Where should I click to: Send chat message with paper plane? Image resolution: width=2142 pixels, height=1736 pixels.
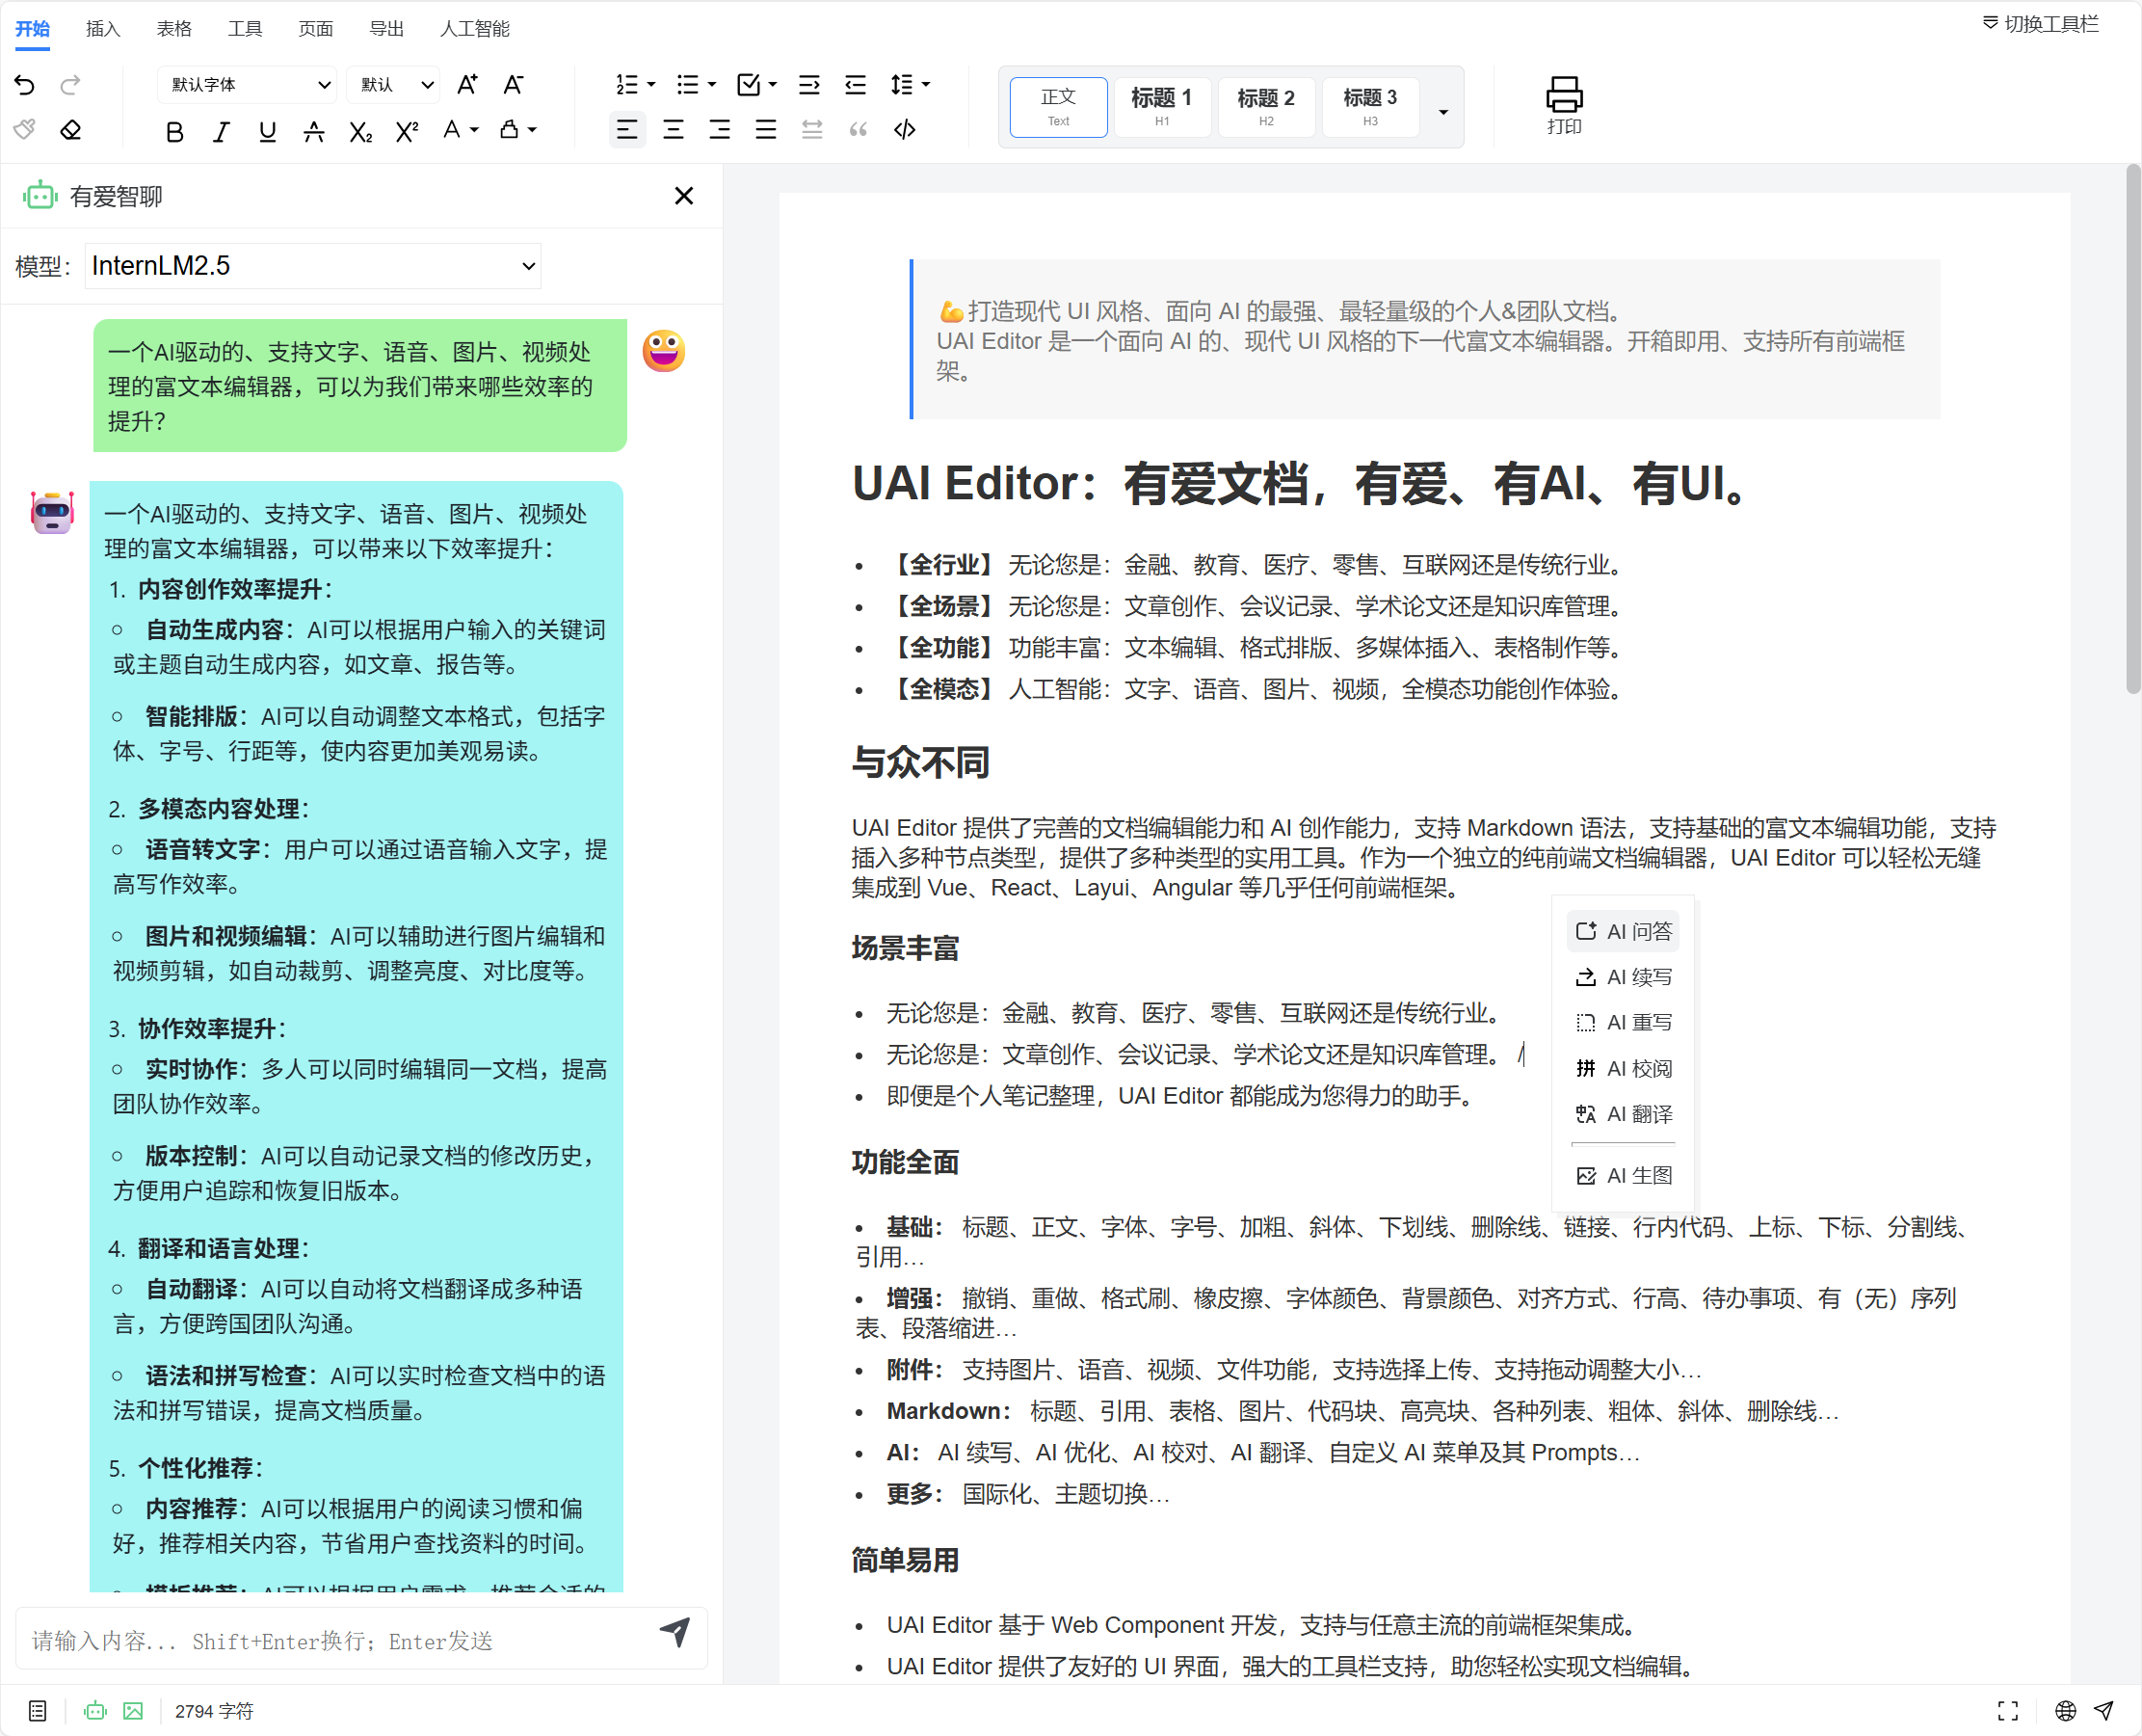coord(674,1631)
